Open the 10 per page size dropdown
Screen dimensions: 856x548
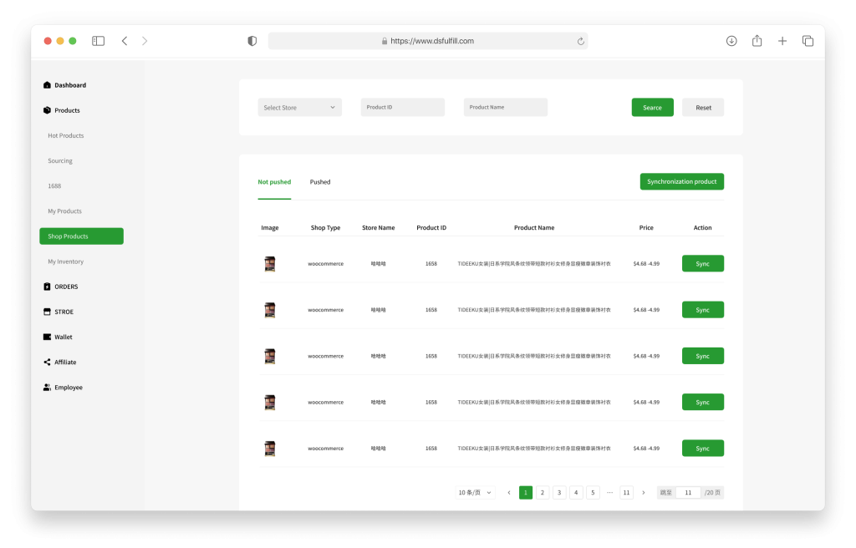[x=475, y=493]
